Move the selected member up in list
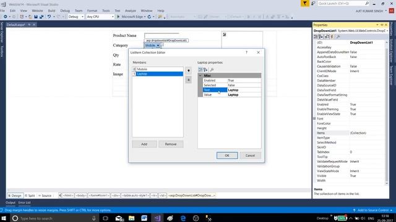This screenshot has width=396, height=222. pyautogui.click(x=188, y=71)
